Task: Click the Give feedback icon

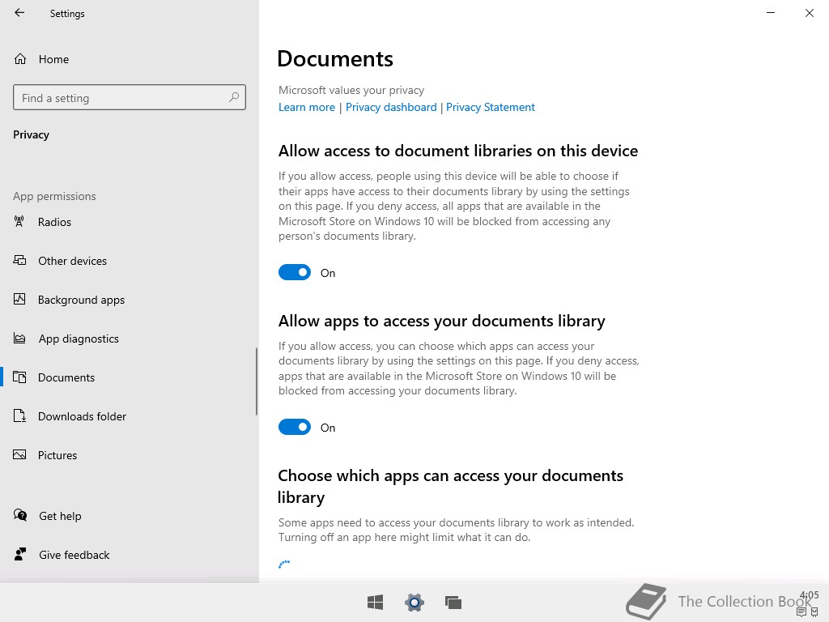Action: pos(20,554)
